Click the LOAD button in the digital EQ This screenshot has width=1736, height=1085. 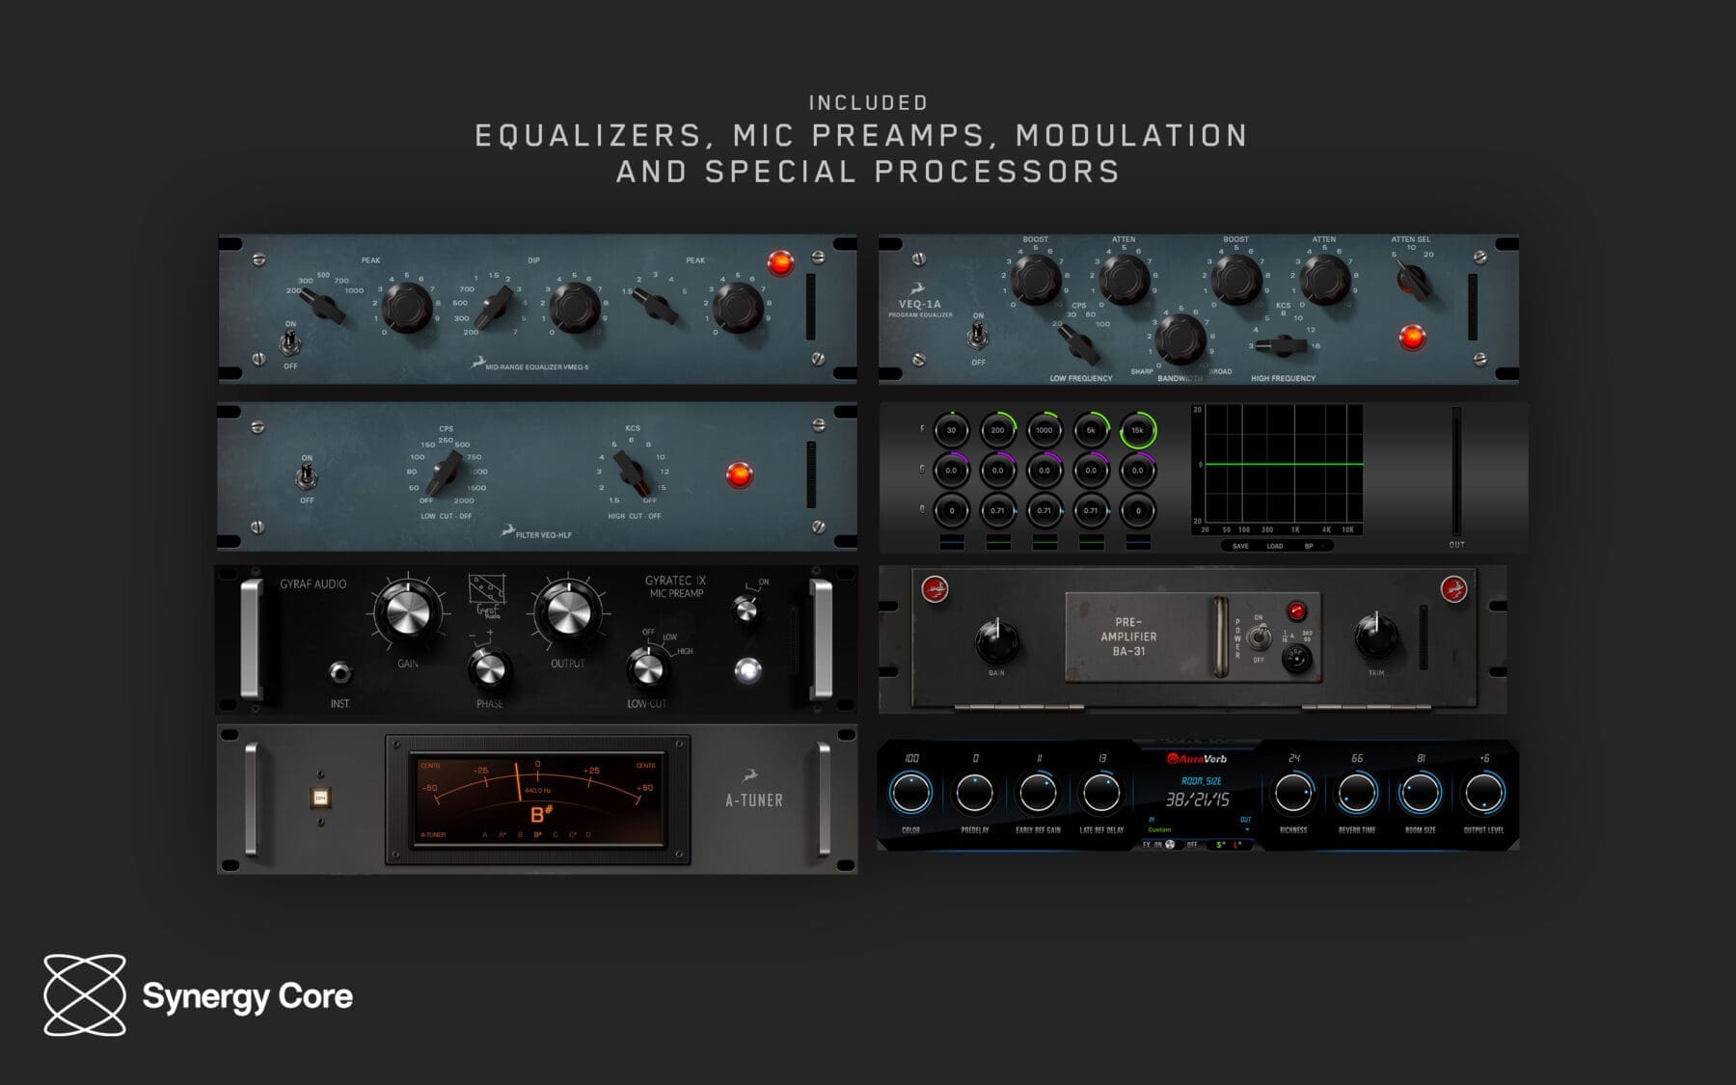(1275, 546)
